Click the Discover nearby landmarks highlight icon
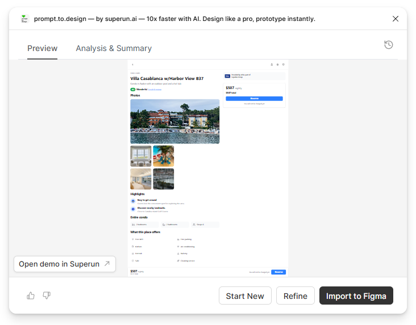This screenshot has width=416, height=325. pyautogui.click(x=133, y=209)
